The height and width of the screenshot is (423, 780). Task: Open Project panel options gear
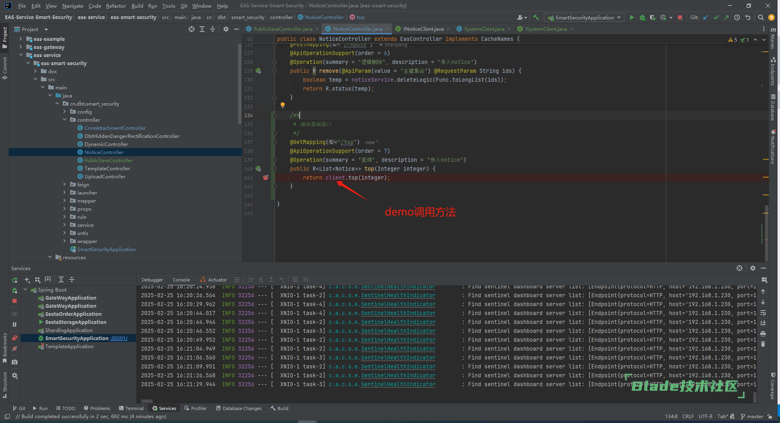(226, 29)
